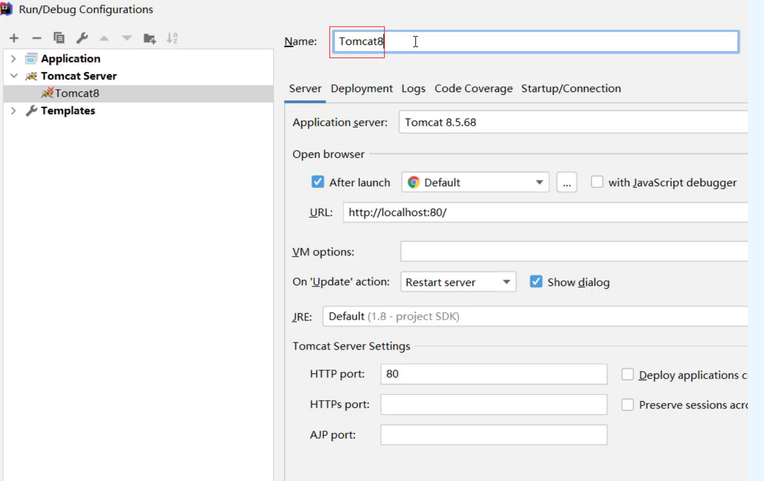
Task: Click the Chrome icon in browser selector
Action: click(x=414, y=182)
